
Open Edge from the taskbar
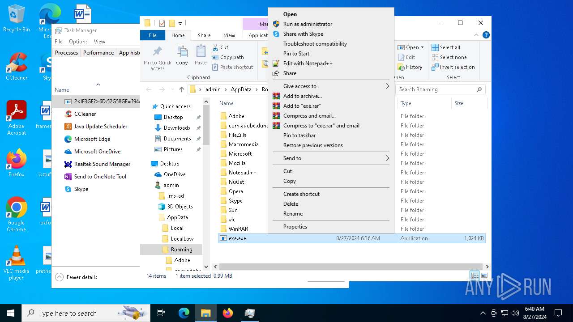click(184, 313)
